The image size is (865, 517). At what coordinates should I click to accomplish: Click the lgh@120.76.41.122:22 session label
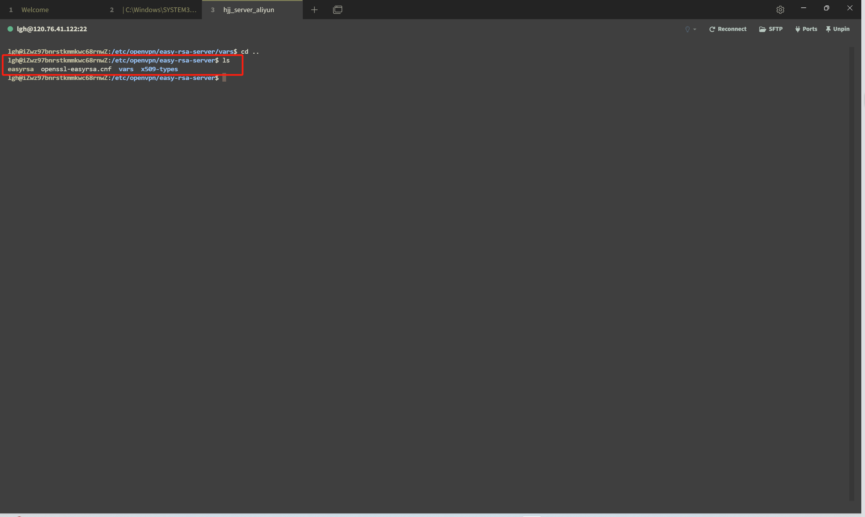(x=52, y=29)
